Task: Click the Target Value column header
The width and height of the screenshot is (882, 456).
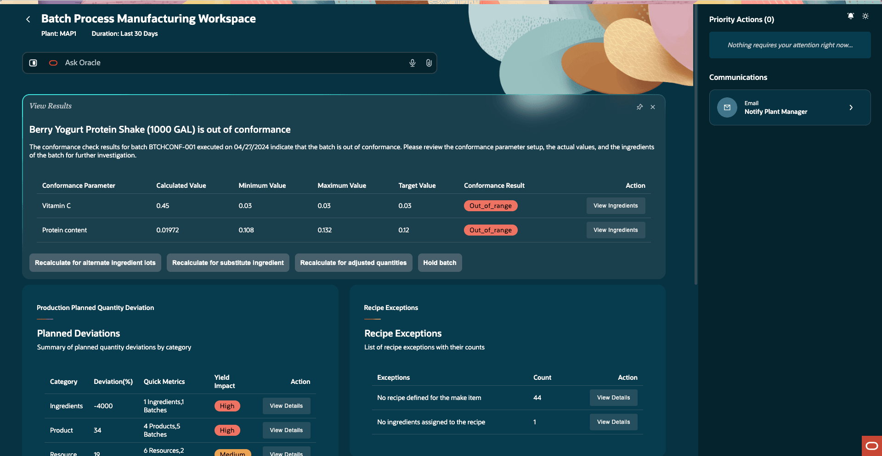Action: click(417, 186)
